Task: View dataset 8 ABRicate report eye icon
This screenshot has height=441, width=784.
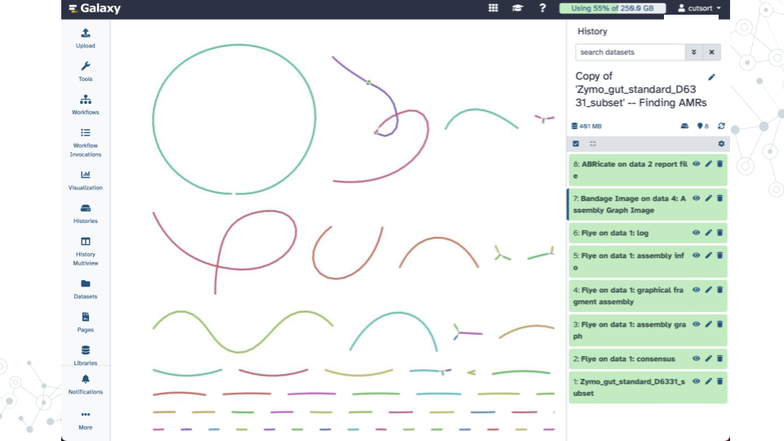Action: (697, 163)
